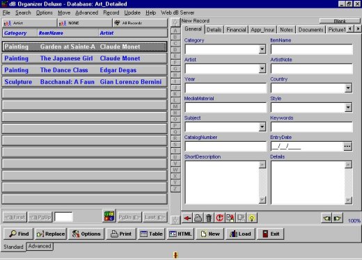Click the Details text area scrollbar up arrow
Screen dimensions: 362x260
[x=348, y=165]
